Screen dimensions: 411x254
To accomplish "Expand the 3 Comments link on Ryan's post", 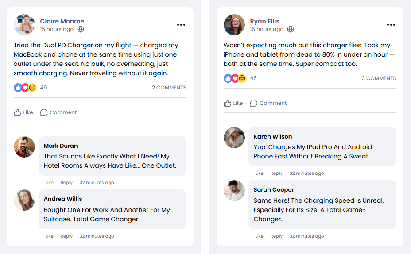I will tap(379, 78).
